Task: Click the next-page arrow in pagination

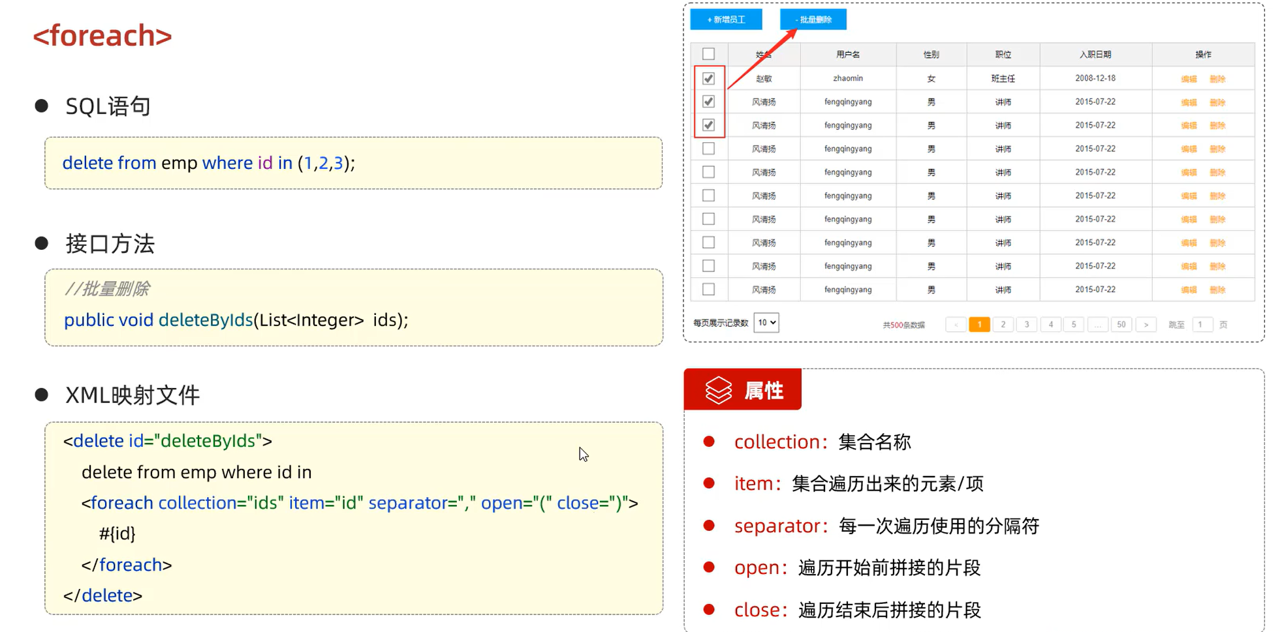Action: [x=1146, y=324]
